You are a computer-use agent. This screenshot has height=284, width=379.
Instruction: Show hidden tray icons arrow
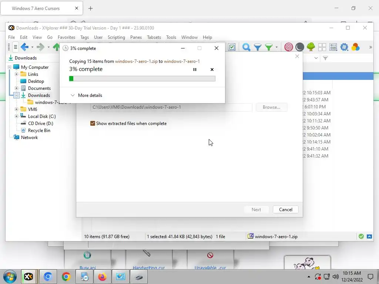(x=309, y=277)
